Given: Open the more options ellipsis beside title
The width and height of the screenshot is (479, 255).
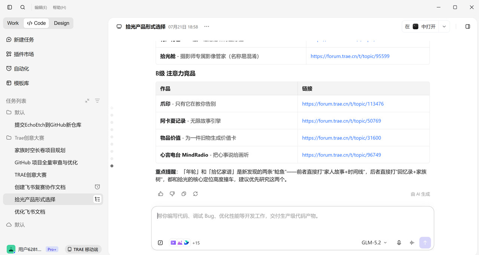Looking at the screenshot, I should point(207,27).
